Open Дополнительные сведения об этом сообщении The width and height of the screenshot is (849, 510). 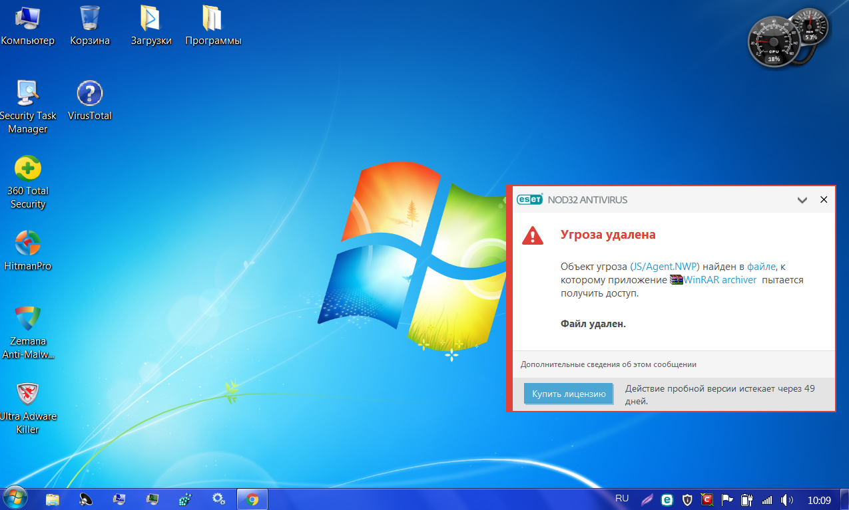(x=609, y=364)
